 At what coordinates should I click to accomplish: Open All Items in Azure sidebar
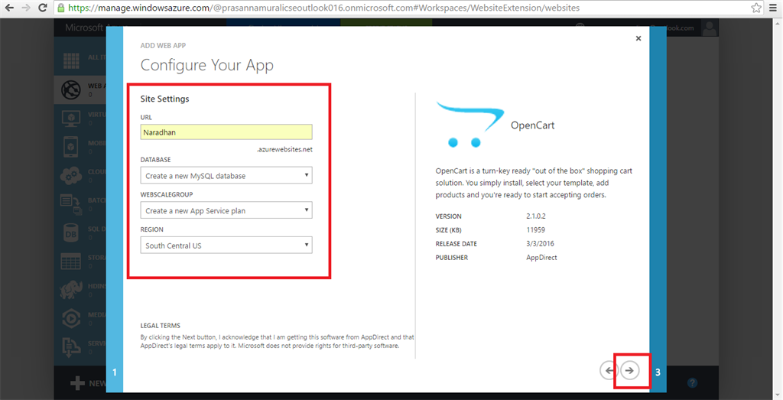71,60
